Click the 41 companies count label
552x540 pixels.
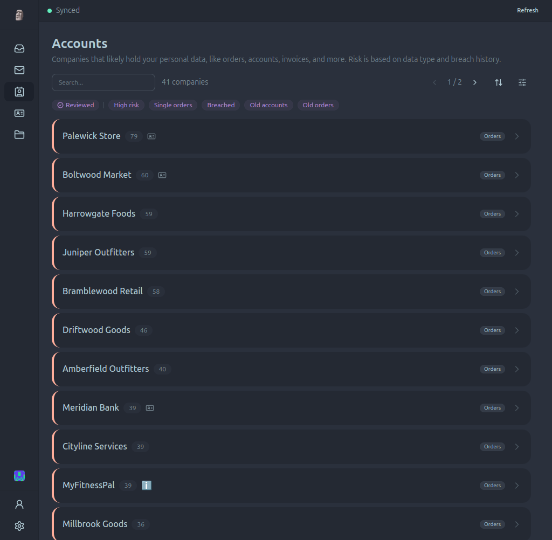pos(185,82)
